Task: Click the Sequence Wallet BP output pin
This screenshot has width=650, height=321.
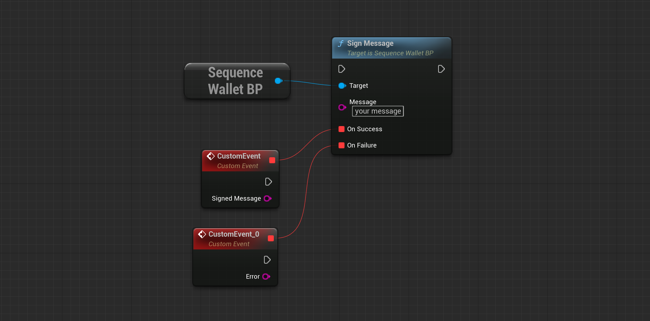Action: point(278,81)
